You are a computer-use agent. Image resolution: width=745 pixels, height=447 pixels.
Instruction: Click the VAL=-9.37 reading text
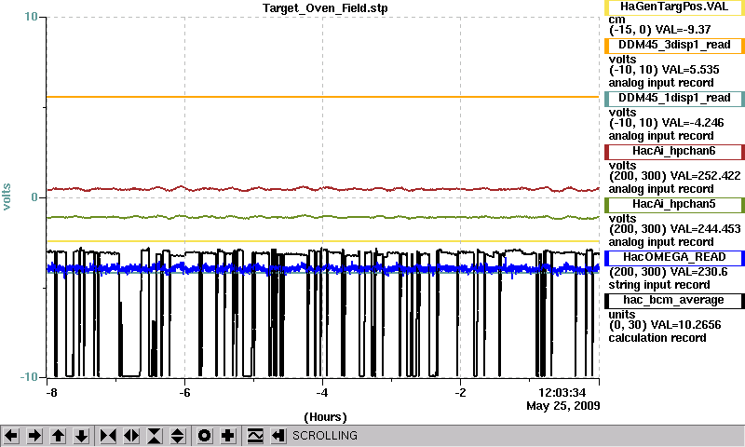(x=683, y=30)
